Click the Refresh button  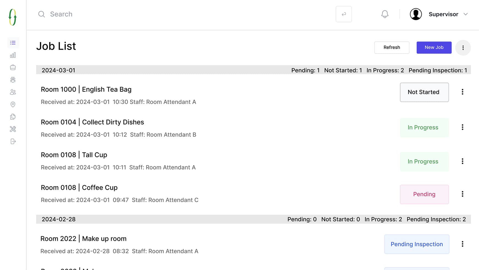pos(392,47)
